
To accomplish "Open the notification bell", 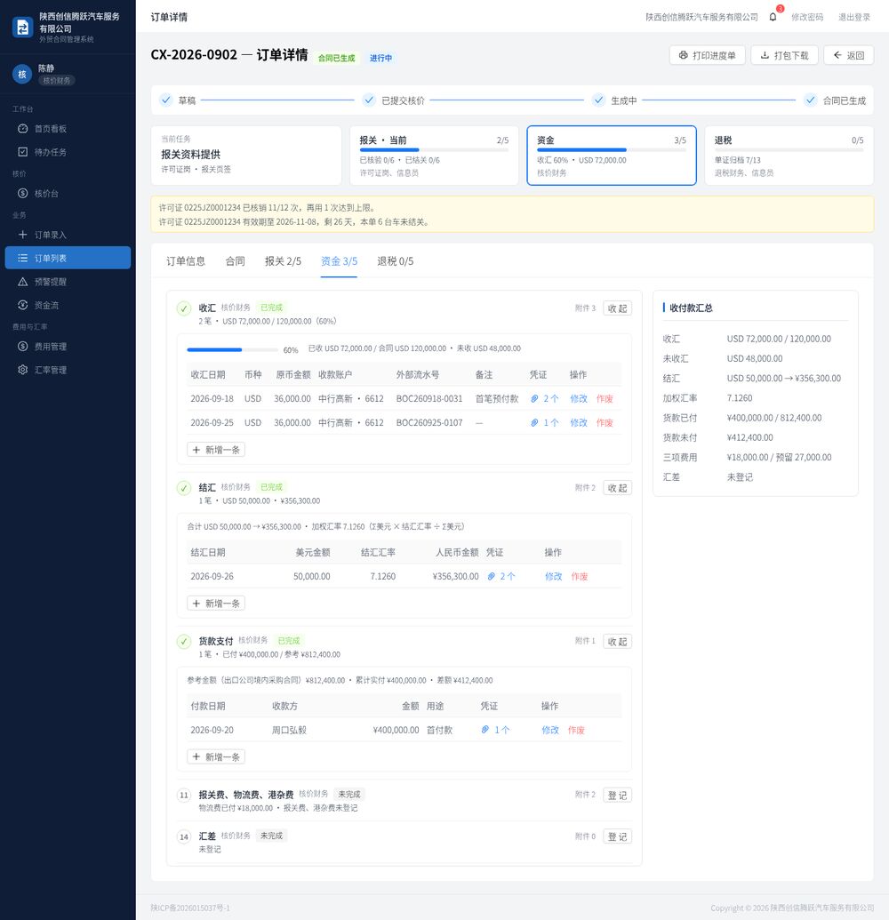I will tap(773, 17).
